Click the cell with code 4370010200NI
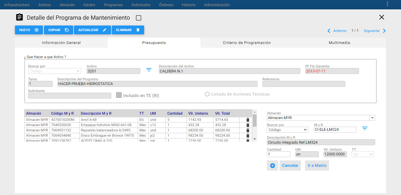The width and height of the screenshot is (401, 195). click(64, 120)
